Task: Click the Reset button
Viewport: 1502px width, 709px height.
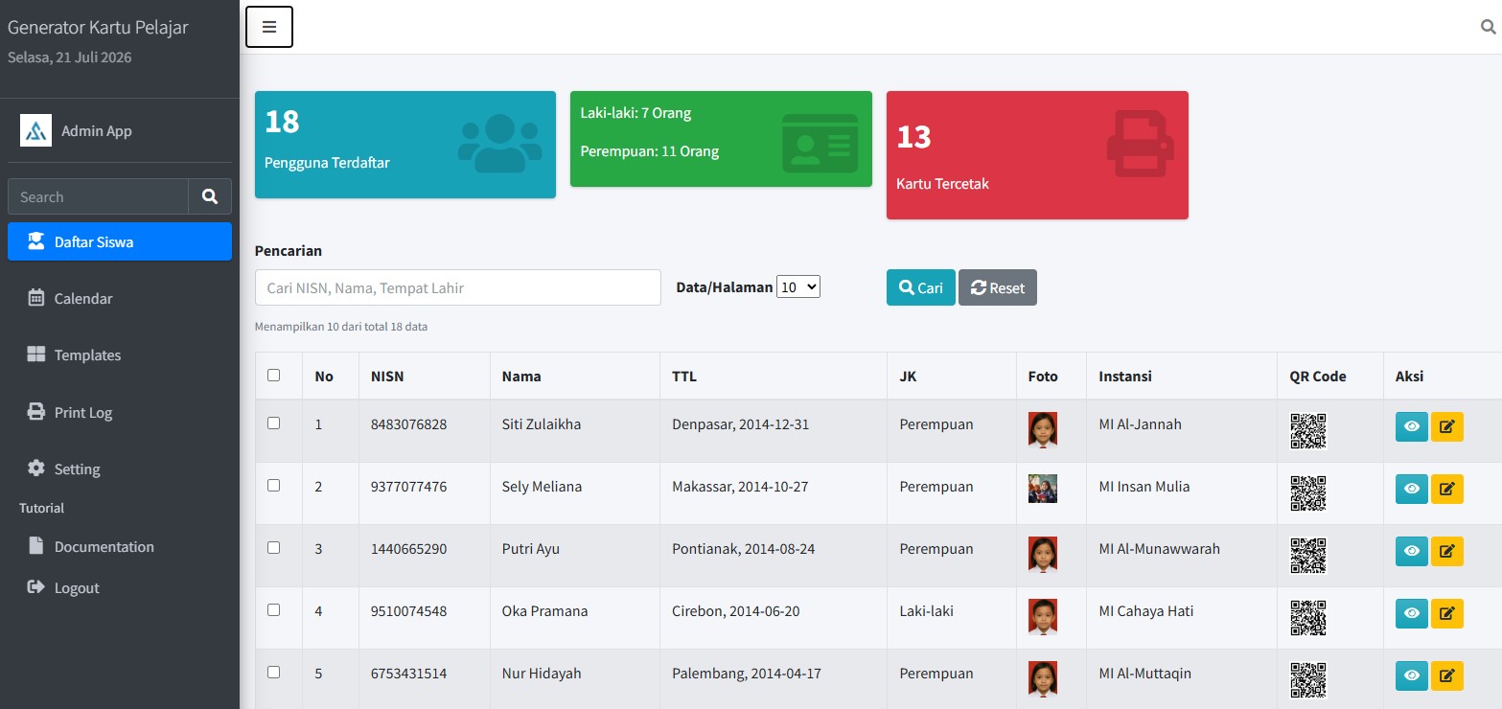Action: pos(998,287)
